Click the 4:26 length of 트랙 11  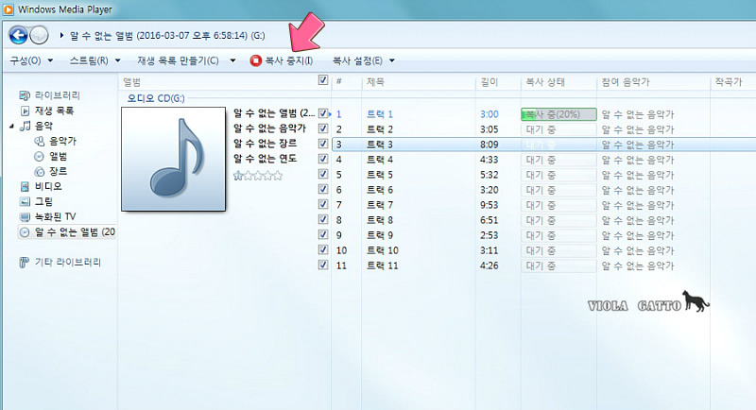489,265
